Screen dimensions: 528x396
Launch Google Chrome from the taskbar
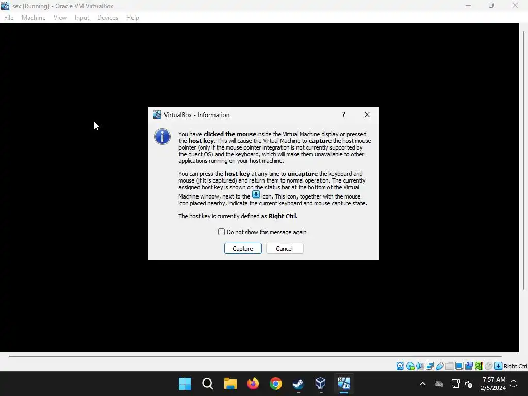coord(276,384)
